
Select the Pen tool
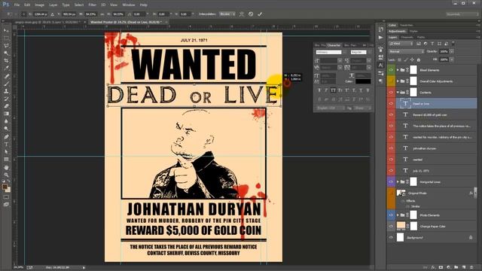pyautogui.click(x=6, y=136)
